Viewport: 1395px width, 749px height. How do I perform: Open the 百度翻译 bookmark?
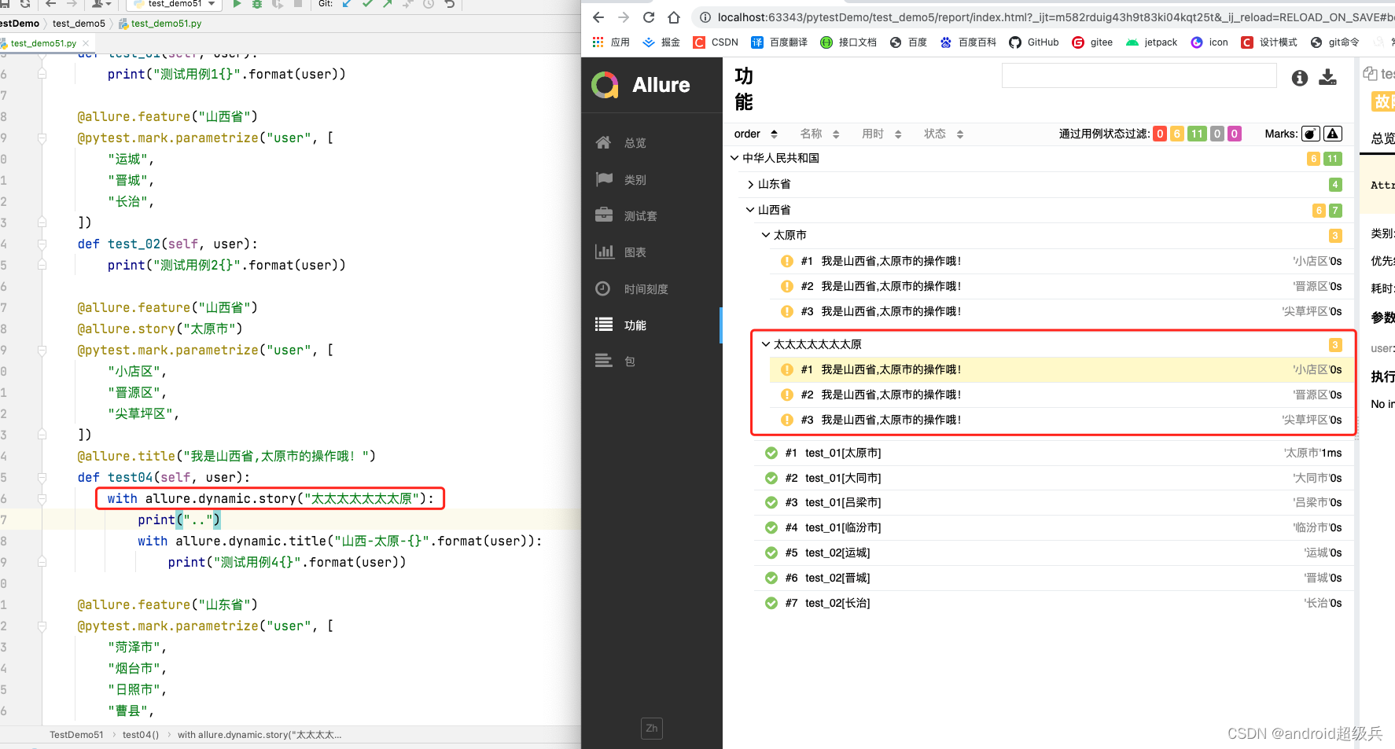pyautogui.click(x=779, y=42)
